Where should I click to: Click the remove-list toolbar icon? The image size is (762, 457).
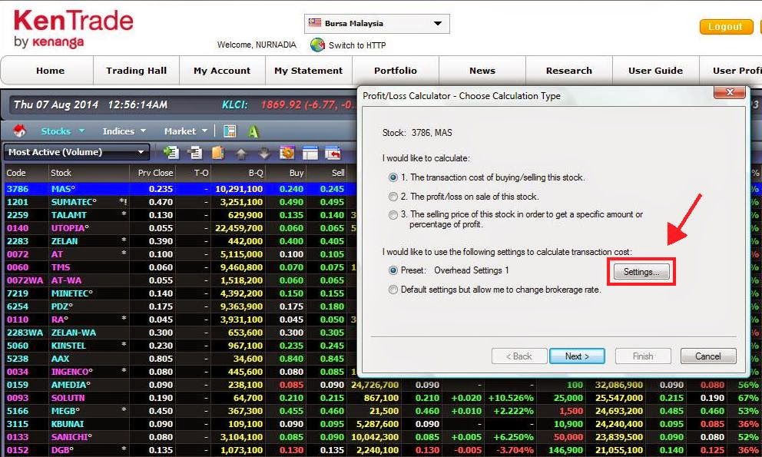point(194,152)
